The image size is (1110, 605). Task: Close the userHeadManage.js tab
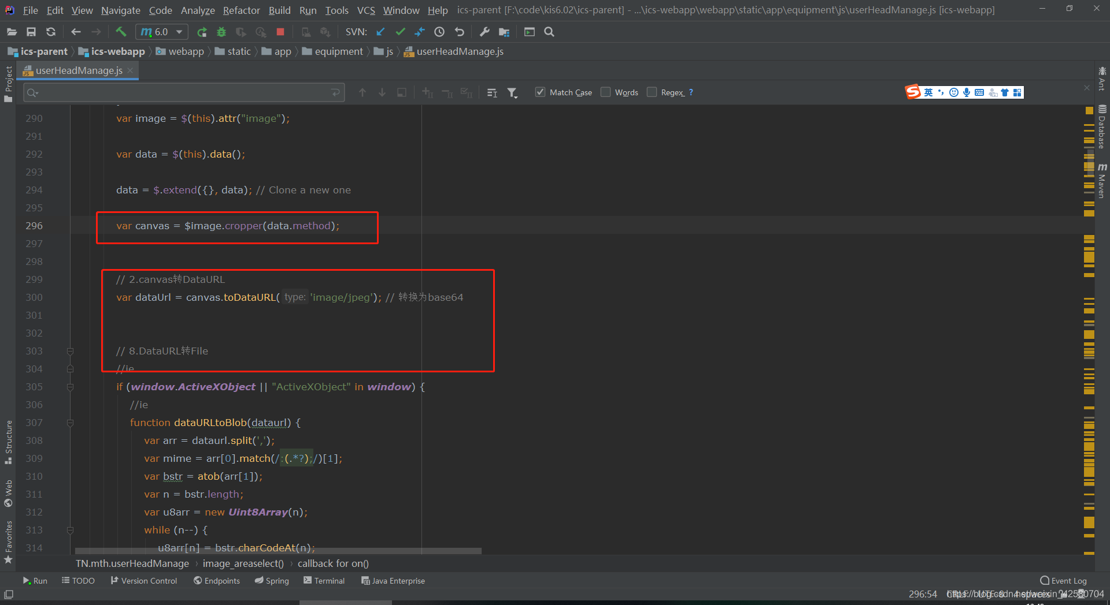click(x=130, y=70)
